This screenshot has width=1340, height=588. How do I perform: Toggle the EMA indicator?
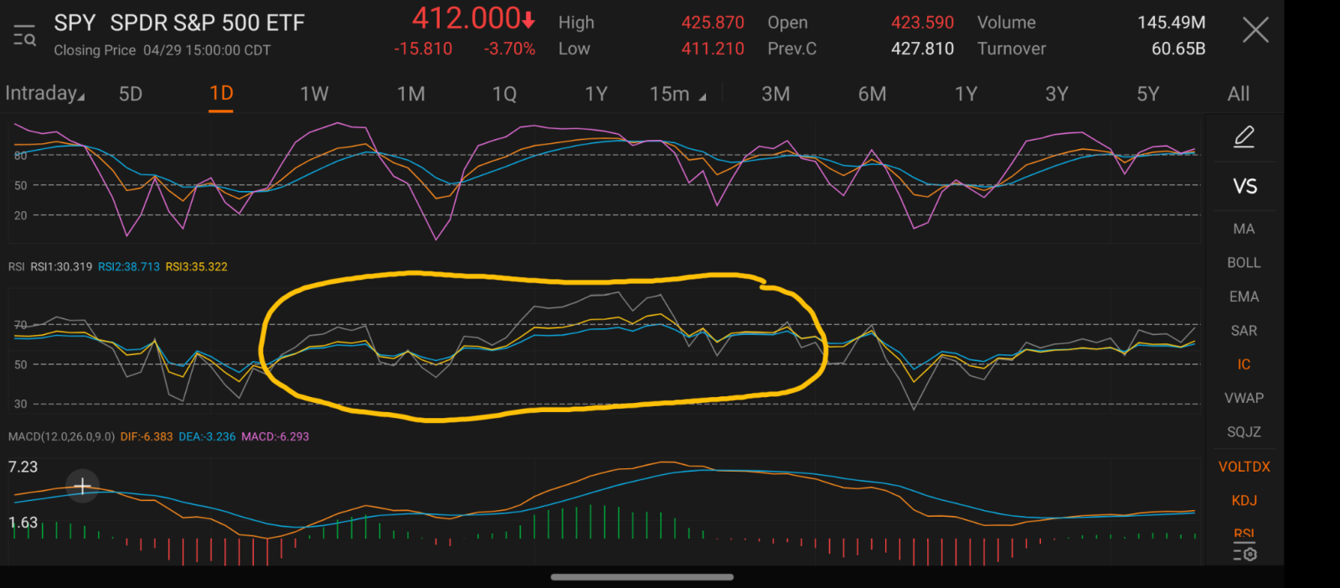pyautogui.click(x=1244, y=297)
